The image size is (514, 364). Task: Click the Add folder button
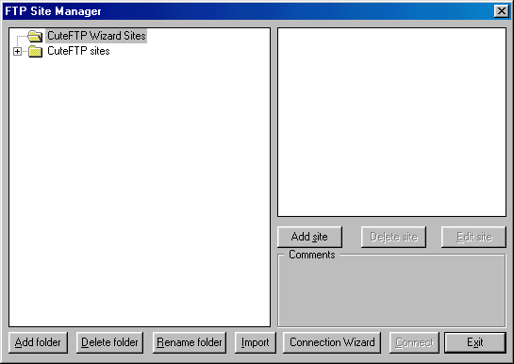point(38,342)
